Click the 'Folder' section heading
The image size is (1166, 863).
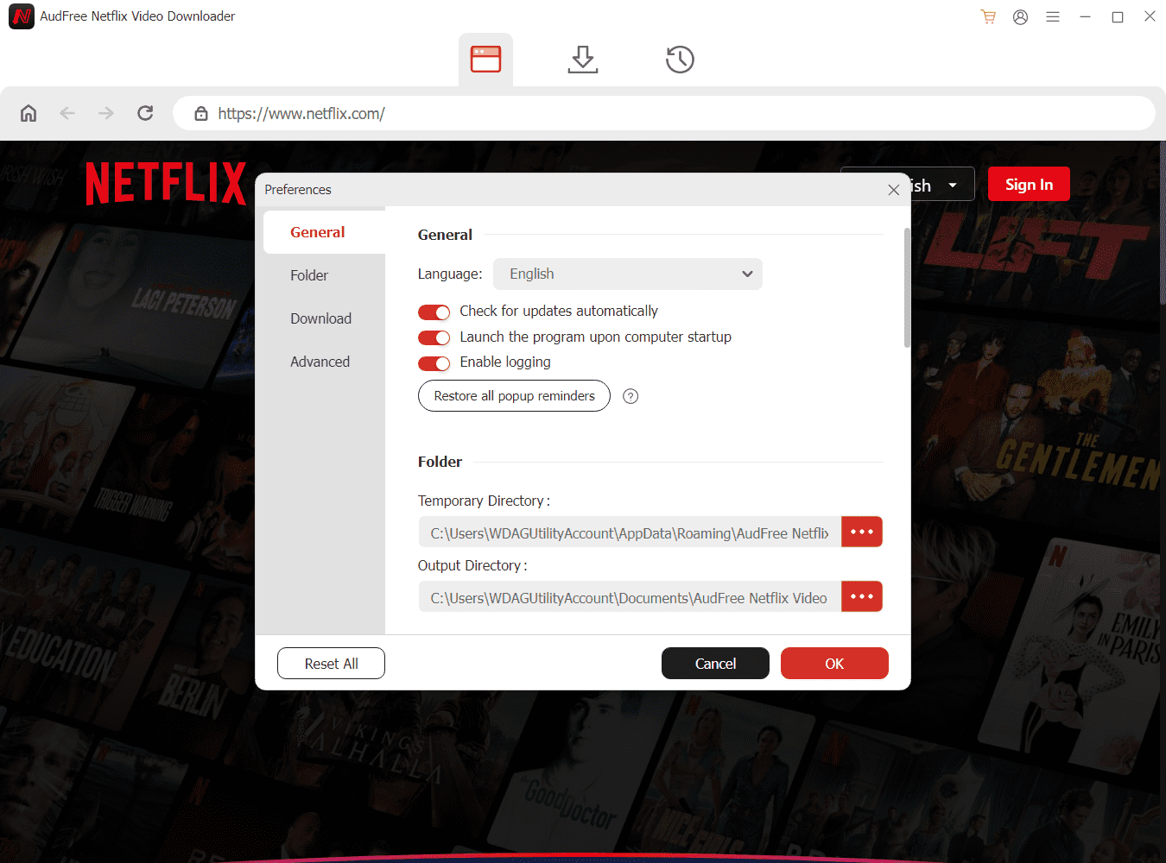point(440,462)
